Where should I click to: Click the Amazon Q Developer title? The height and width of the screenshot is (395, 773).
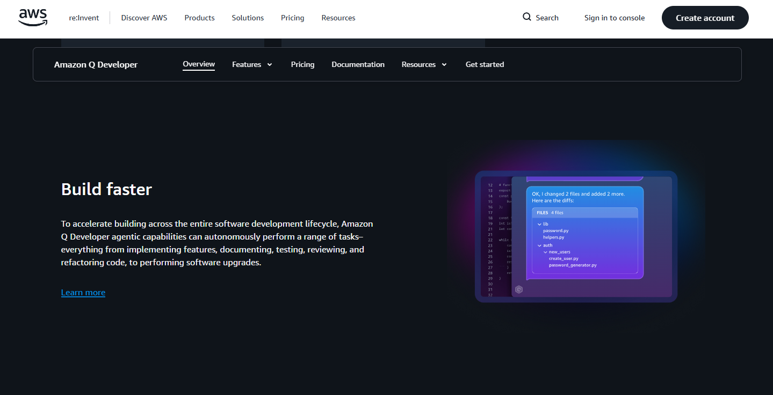[x=96, y=64]
